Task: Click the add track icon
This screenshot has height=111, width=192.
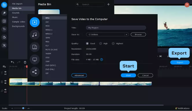Action: coord(4,67)
